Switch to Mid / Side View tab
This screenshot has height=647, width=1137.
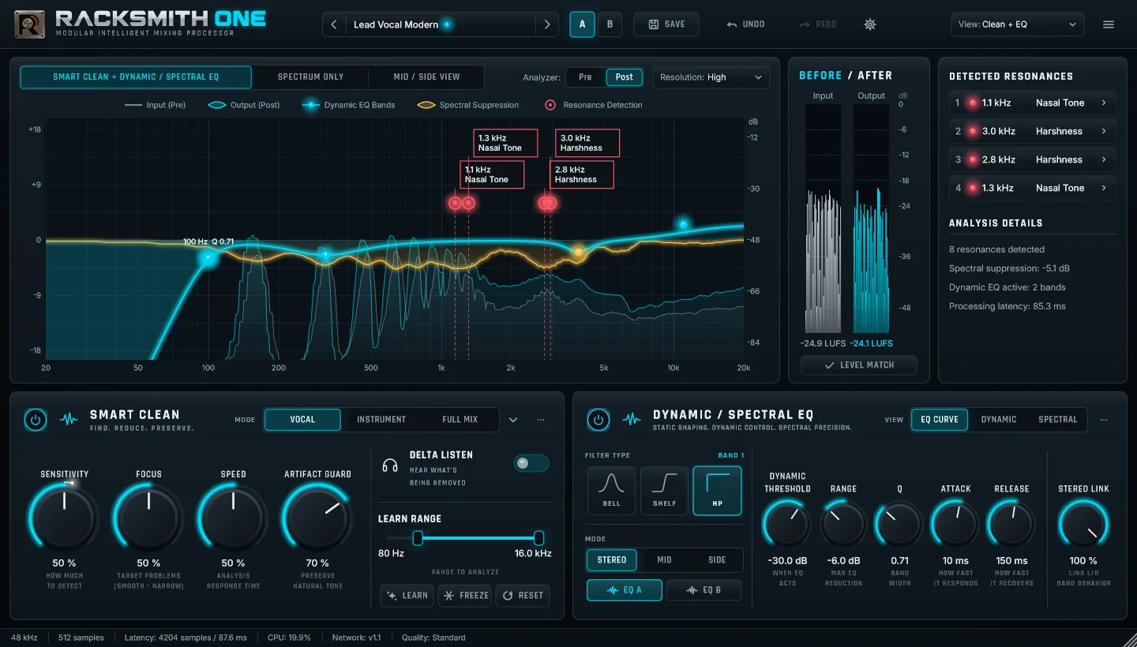pos(426,77)
